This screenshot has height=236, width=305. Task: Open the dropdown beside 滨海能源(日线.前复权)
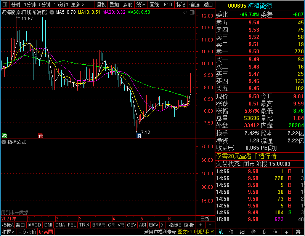pos(52,12)
